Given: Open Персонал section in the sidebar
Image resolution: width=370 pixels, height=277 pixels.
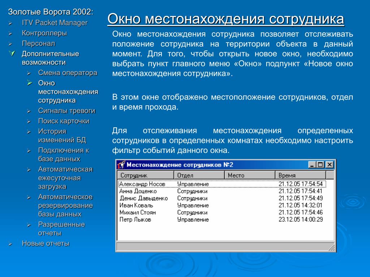Looking at the screenshot, I should (x=38, y=44).
